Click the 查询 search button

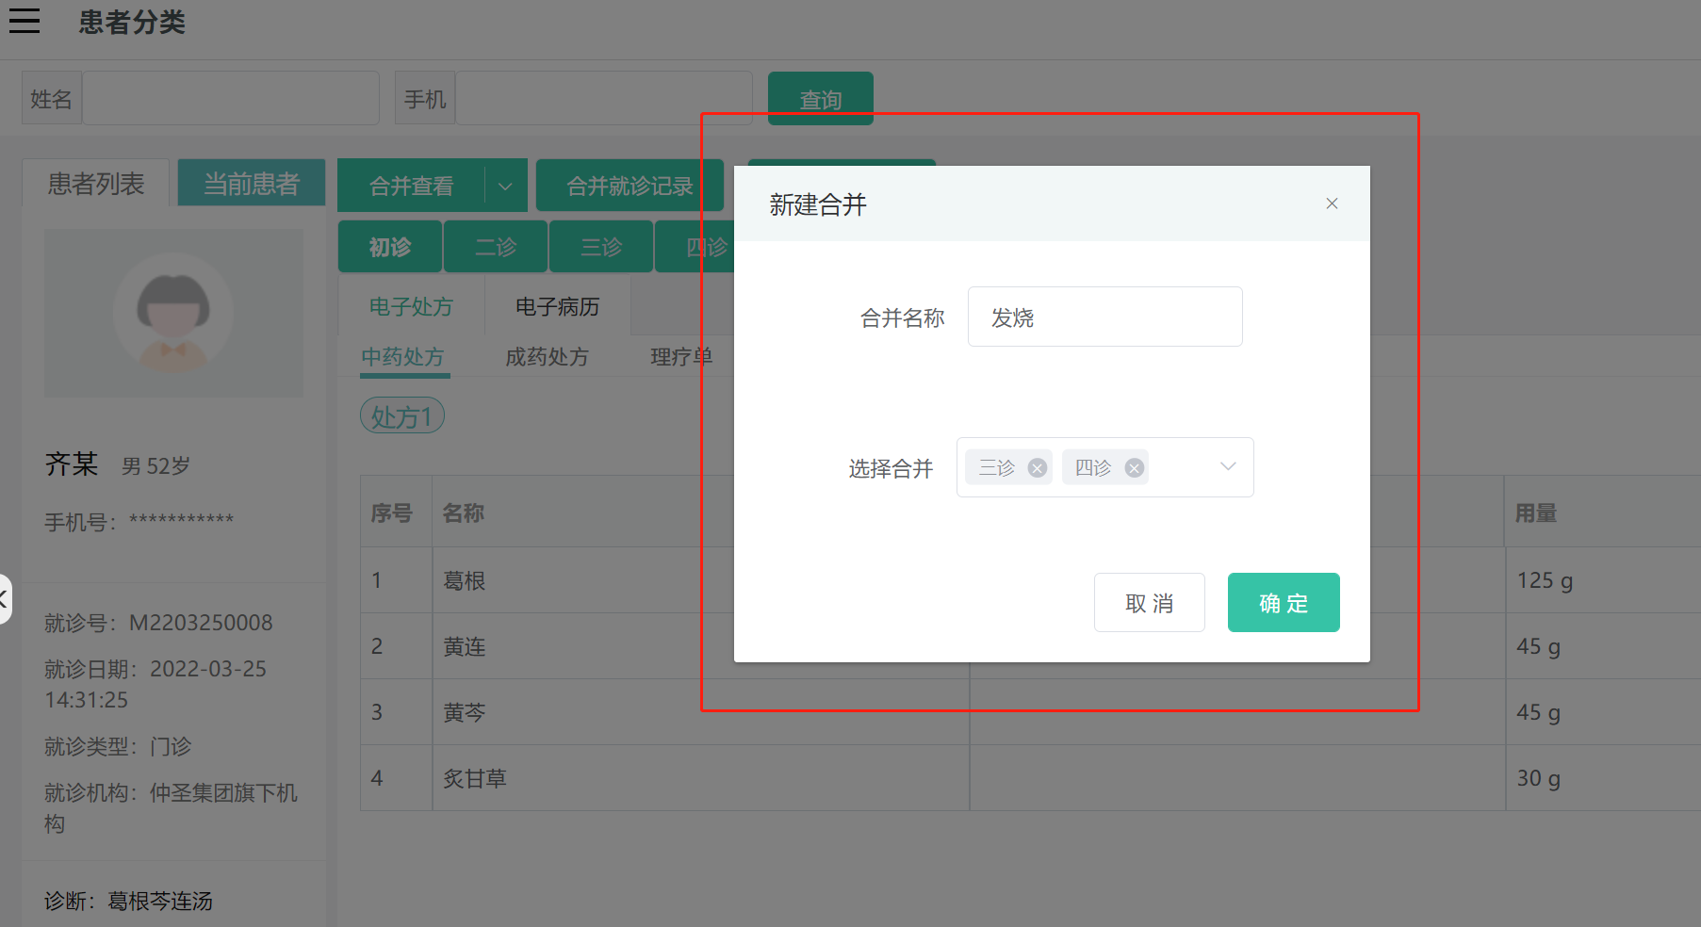[x=820, y=98]
